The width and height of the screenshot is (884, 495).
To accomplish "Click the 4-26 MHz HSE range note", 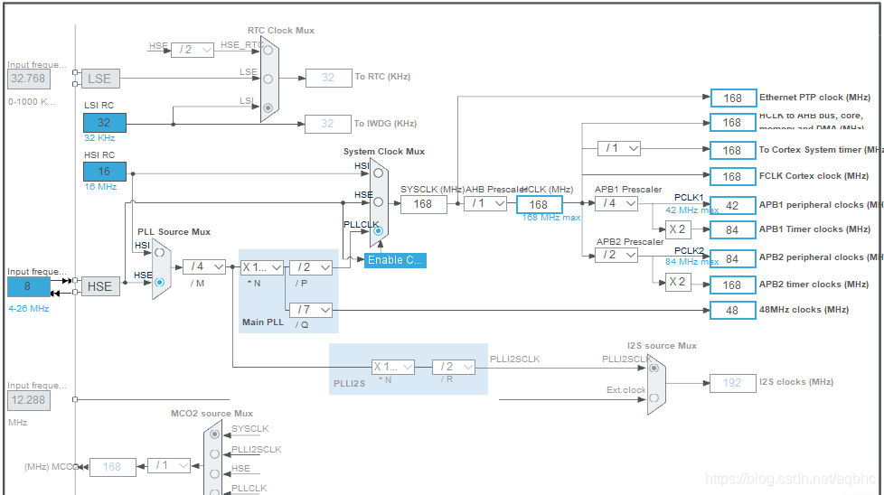I will 29,309.
